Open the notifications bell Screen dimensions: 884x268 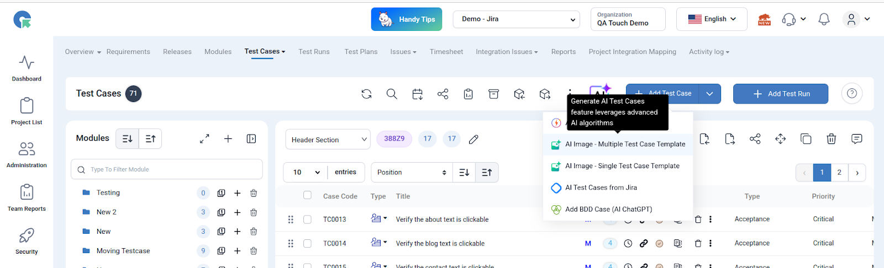coord(824,19)
